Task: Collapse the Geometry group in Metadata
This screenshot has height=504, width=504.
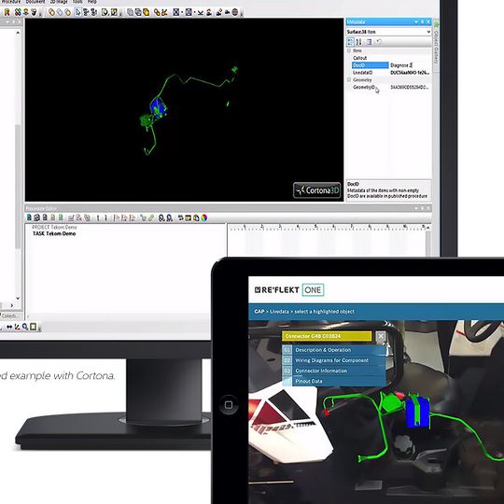Action: [349, 79]
